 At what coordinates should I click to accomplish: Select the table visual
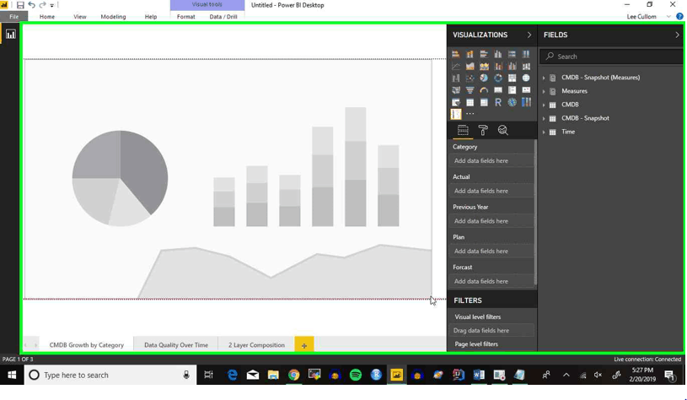tap(470, 102)
